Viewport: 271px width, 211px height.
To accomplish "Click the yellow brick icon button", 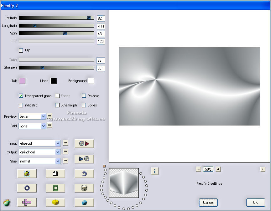I will pyautogui.click(x=55, y=202).
